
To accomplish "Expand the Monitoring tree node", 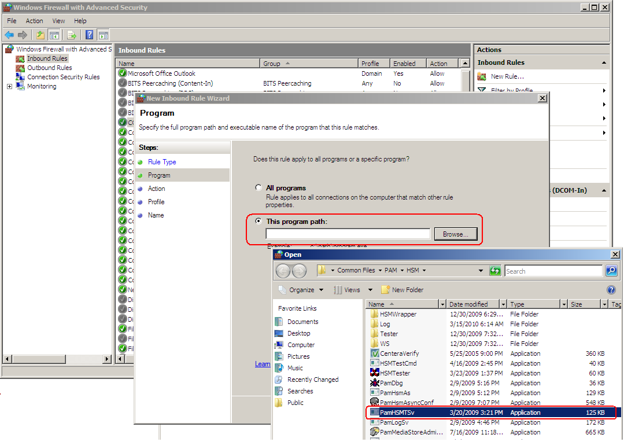I will click(10, 86).
